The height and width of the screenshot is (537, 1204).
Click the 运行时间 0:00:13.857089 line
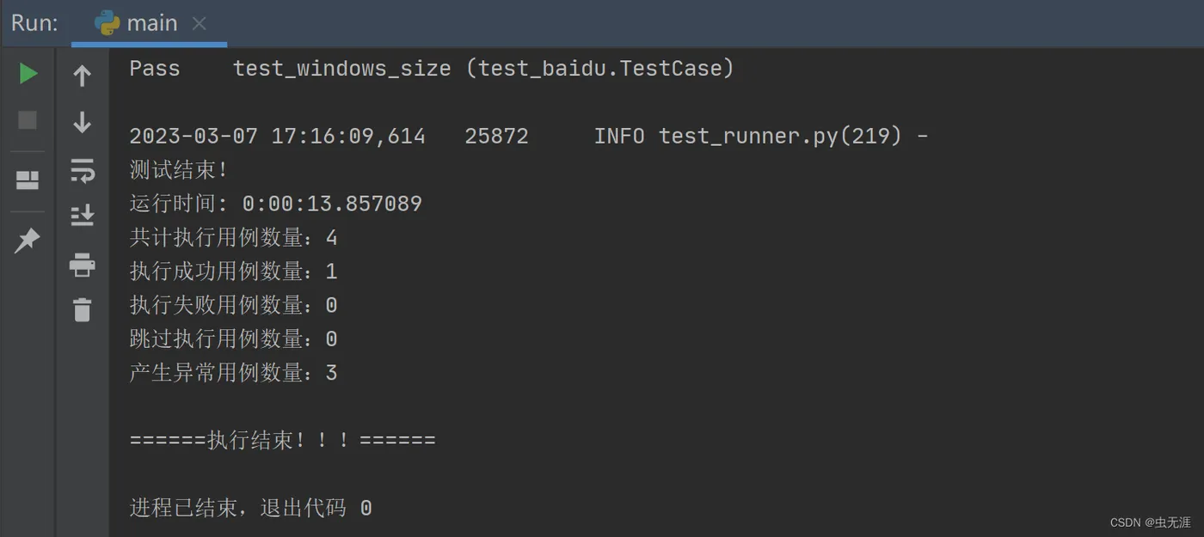pos(275,204)
